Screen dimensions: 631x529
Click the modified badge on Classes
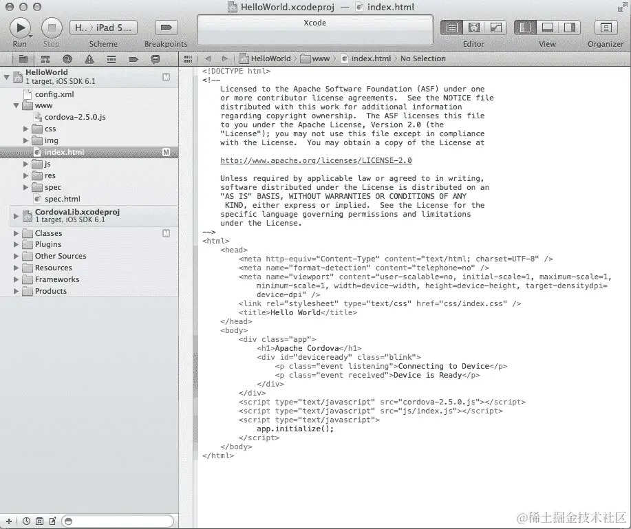[167, 233]
